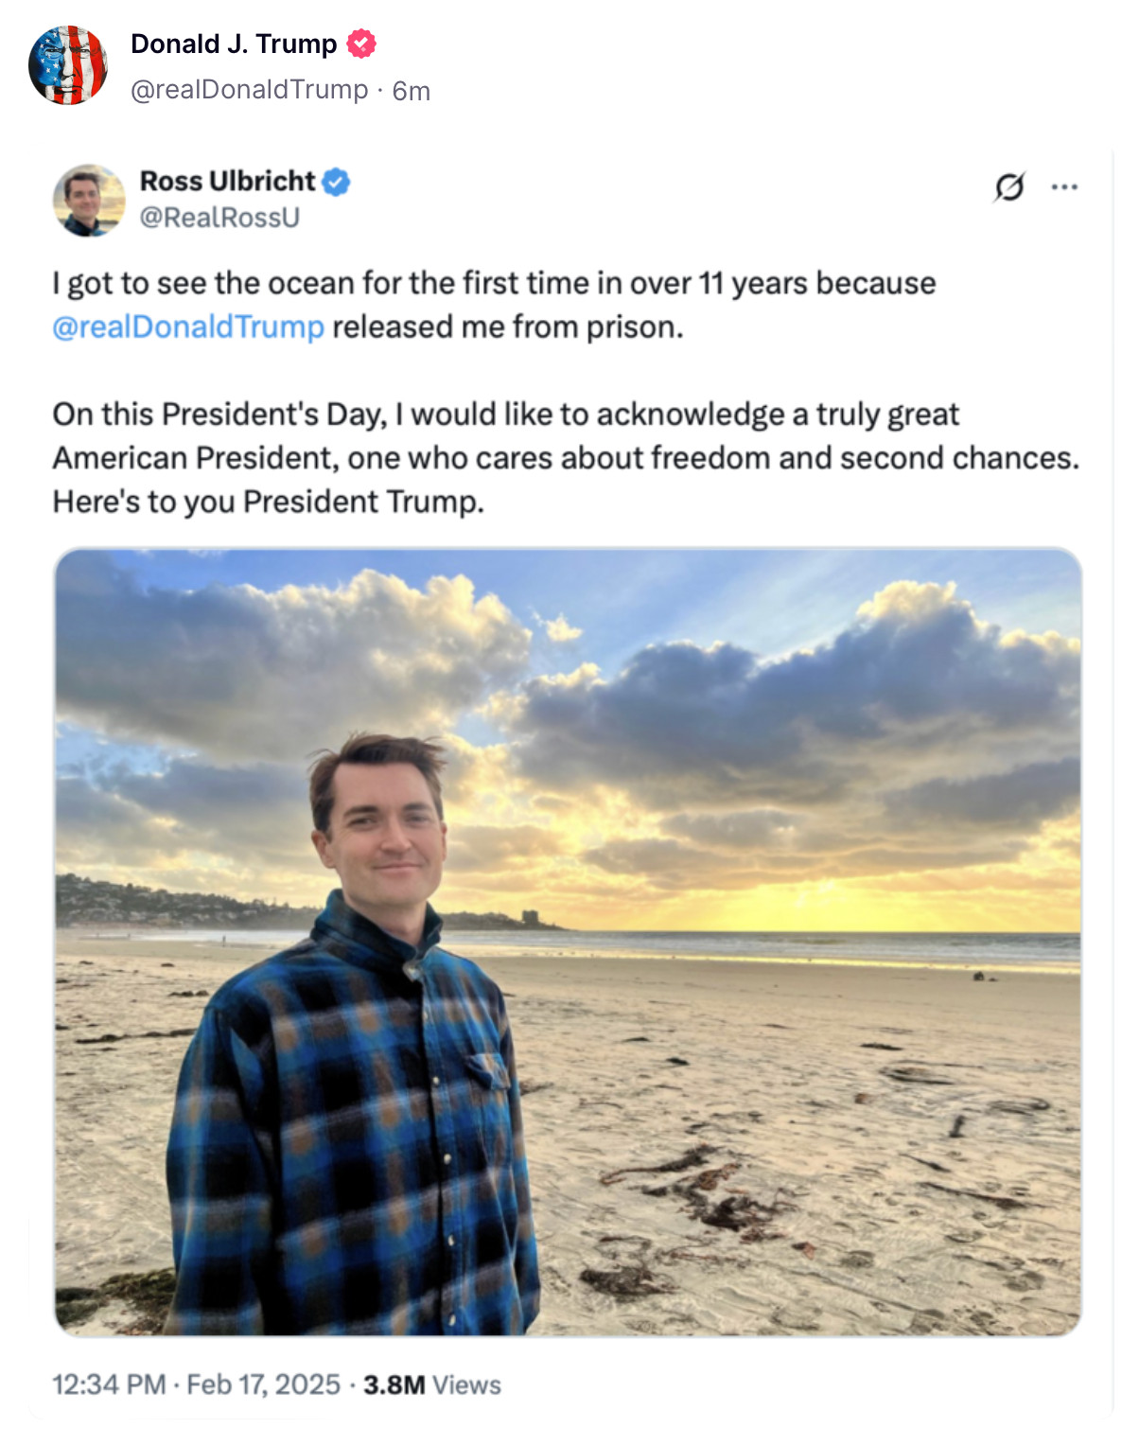
Task: Click the Grok slashed-circle icon on the tweet
Action: pyautogui.click(x=1008, y=187)
